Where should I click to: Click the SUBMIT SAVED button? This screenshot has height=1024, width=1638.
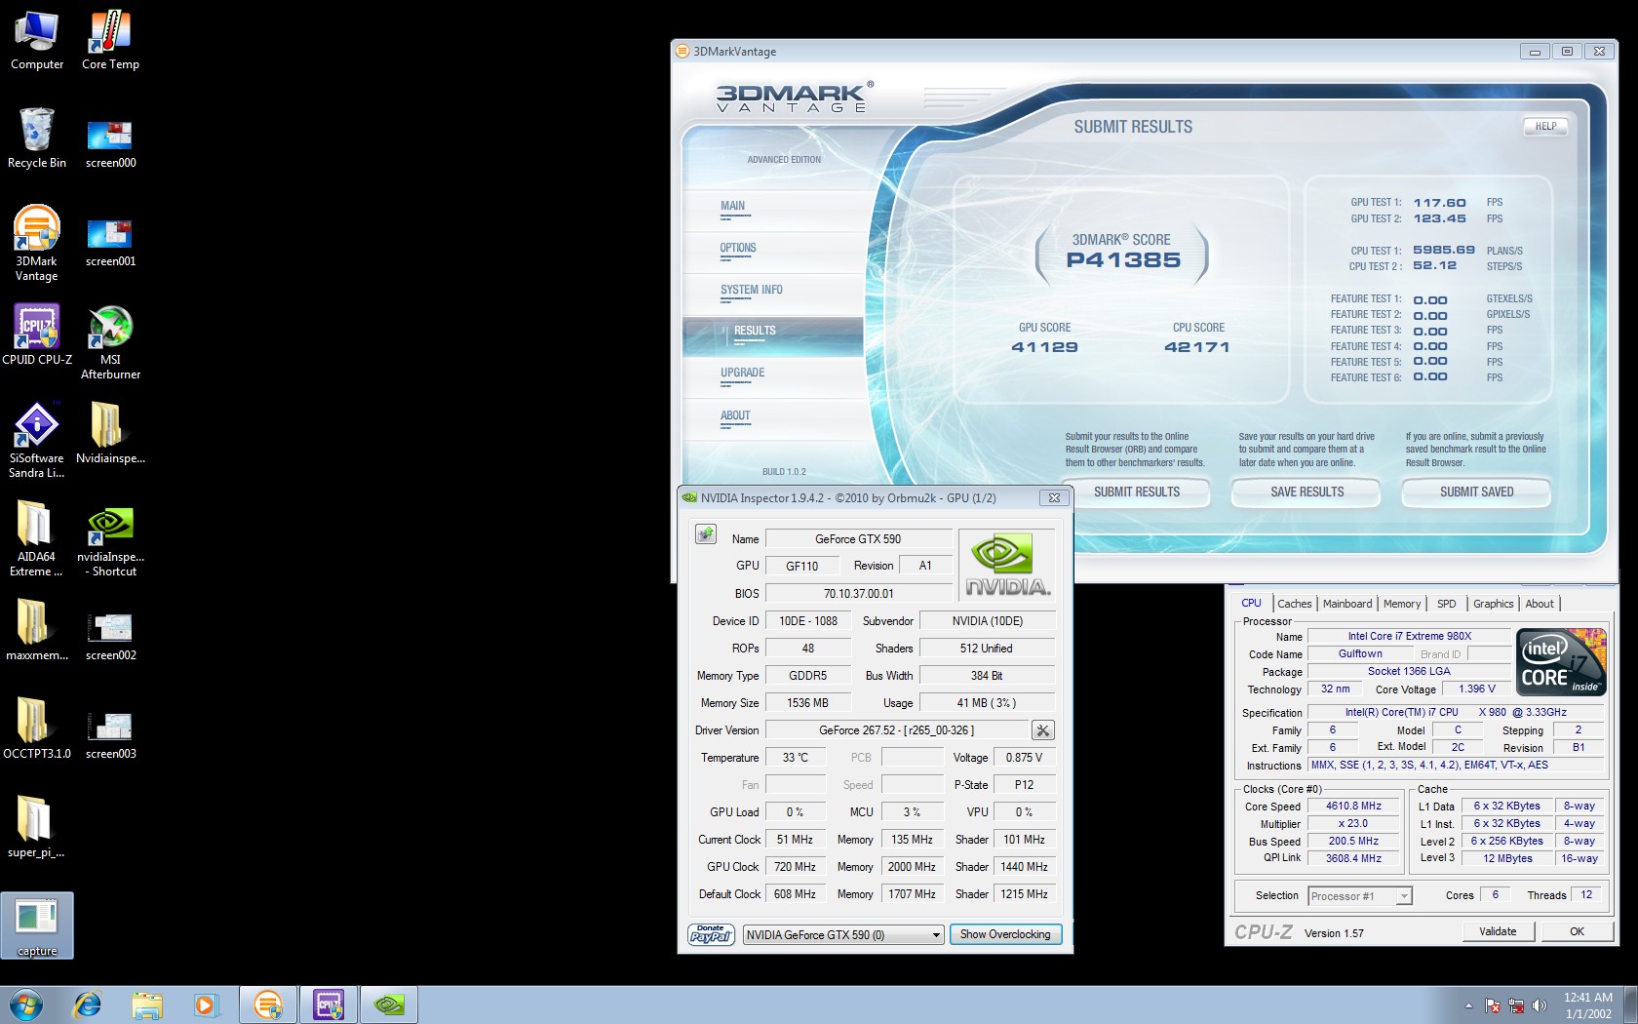point(1476,492)
